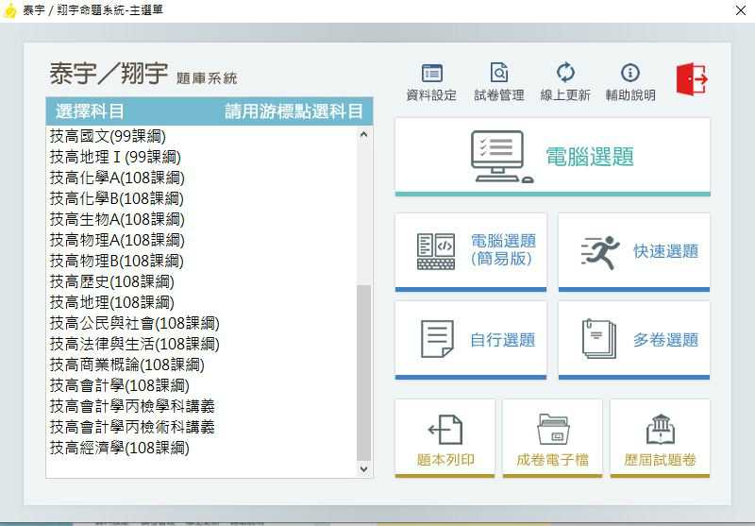Open 輔助說明 help info icon
The width and height of the screenshot is (755, 526).
click(630, 82)
